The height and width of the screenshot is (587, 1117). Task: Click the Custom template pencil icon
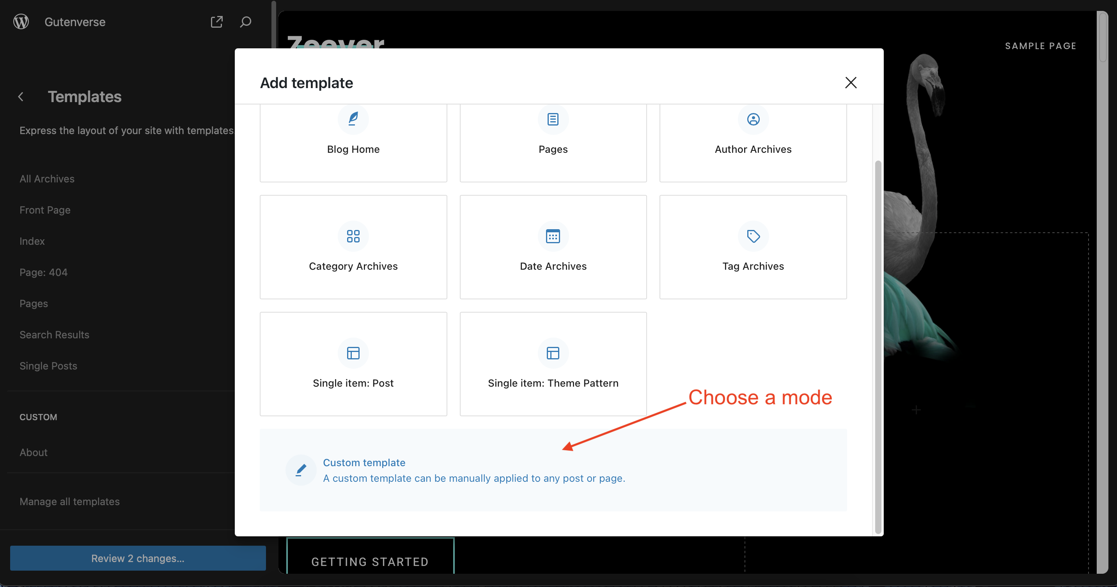[x=300, y=470]
